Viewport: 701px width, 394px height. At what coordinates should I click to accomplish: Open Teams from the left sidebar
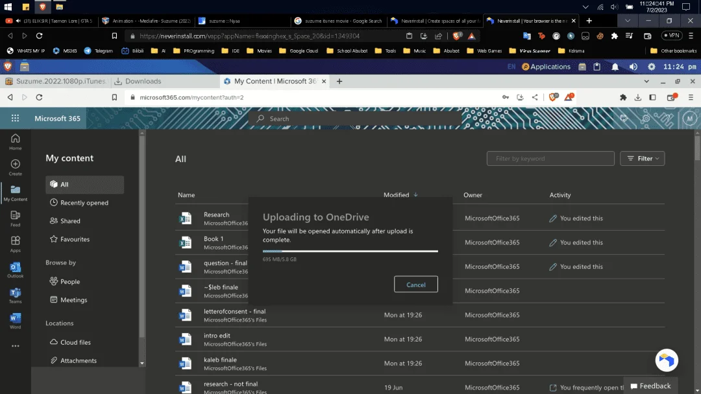pos(15,295)
